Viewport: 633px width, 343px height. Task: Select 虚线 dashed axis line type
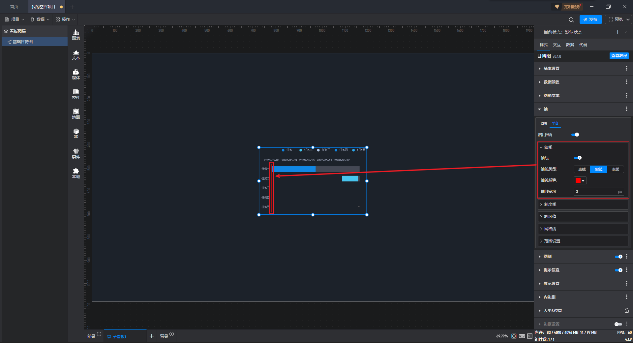point(582,169)
